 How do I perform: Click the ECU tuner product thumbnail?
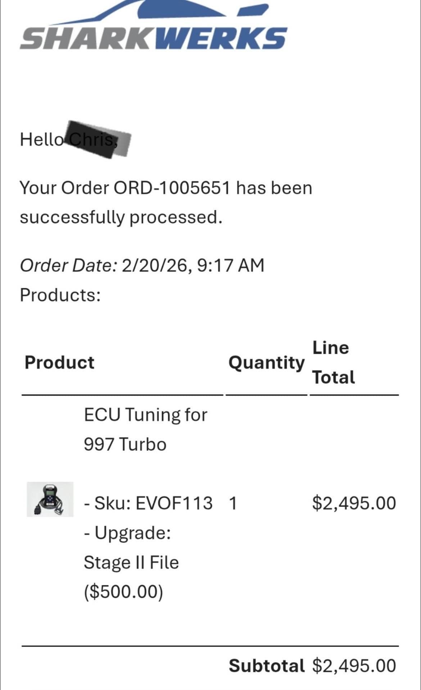[x=50, y=499]
